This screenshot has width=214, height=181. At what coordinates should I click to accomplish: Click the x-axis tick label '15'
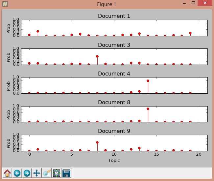click(156, 154)
